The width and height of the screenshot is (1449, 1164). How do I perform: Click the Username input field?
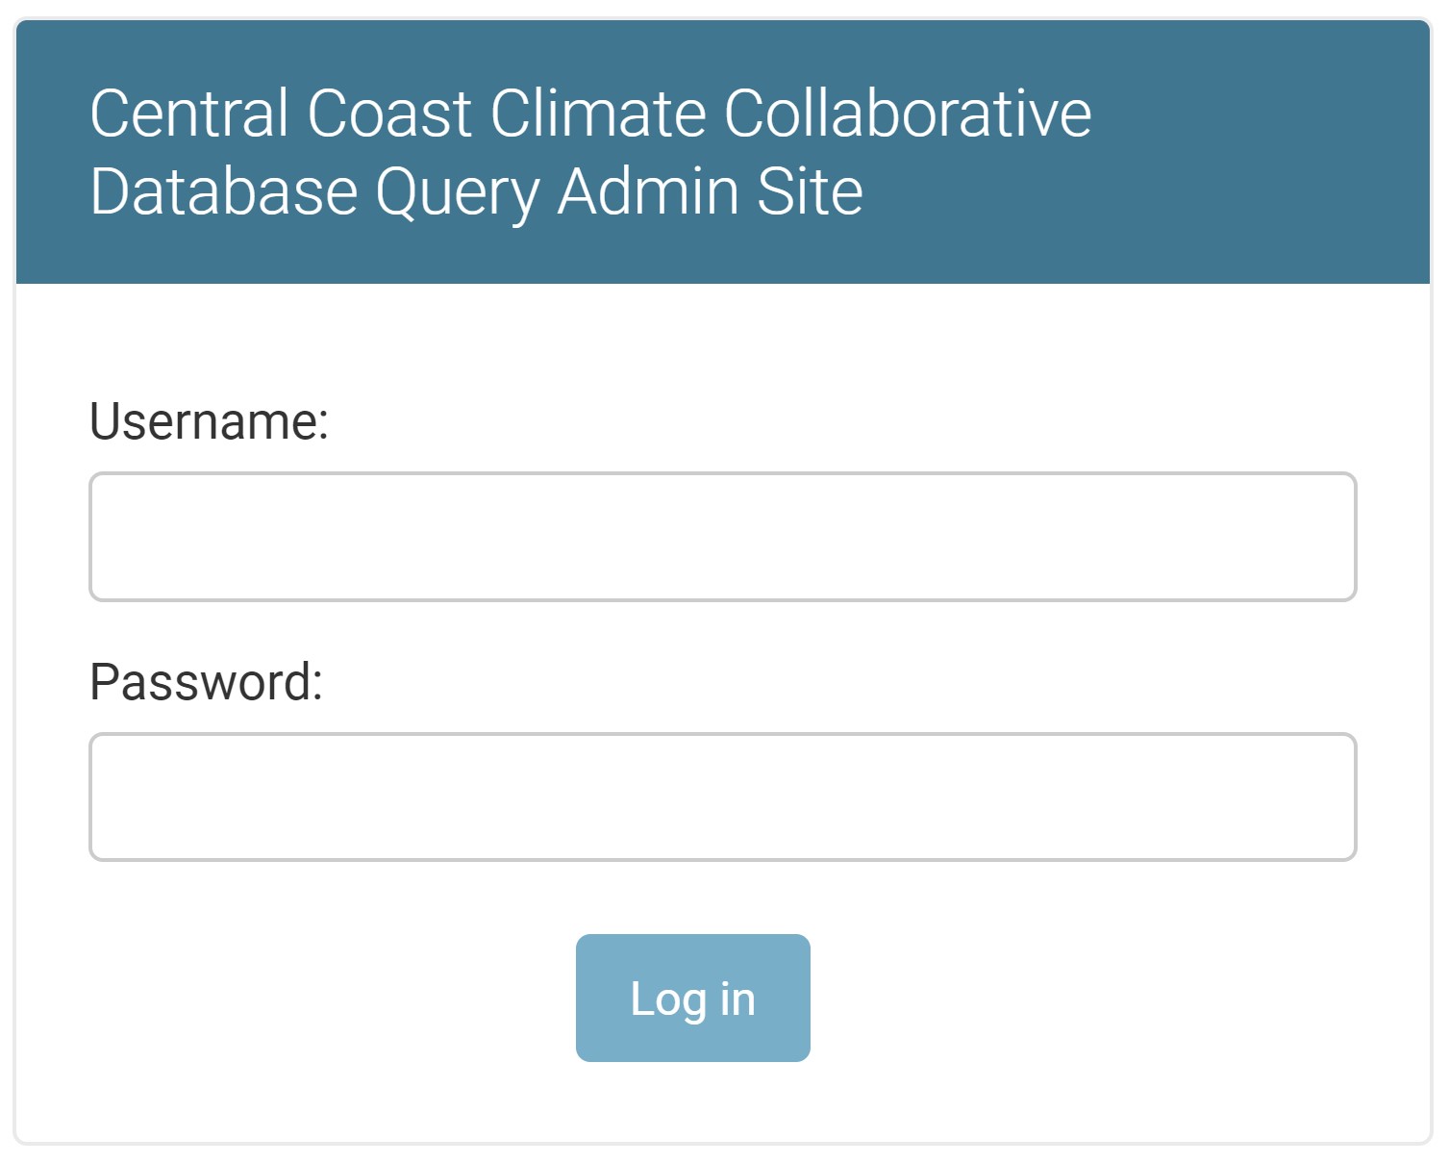722,537
